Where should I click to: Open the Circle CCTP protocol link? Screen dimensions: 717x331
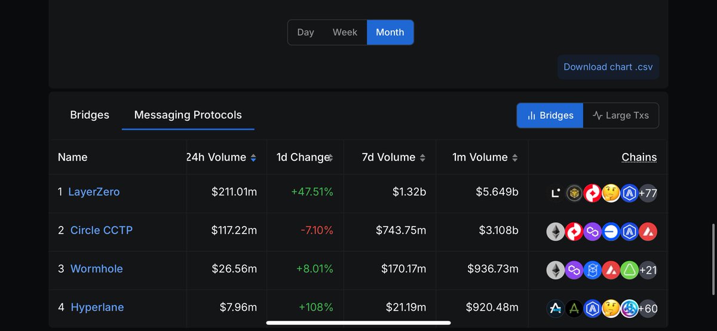coord(102,230)
